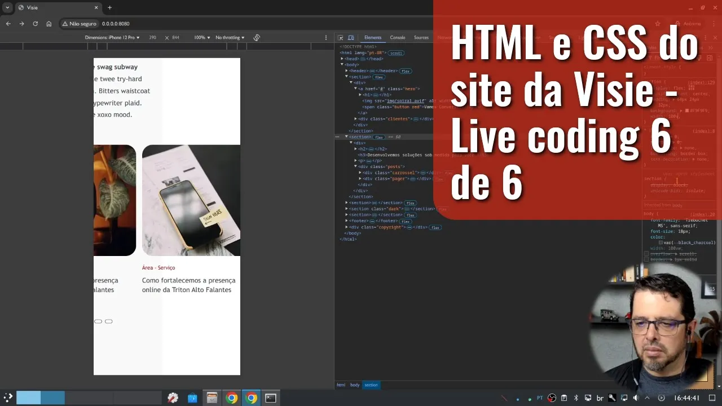Rotate the device with the rotate icon
Viewport: 722px width, 406px height.
[x=257, y=38]
